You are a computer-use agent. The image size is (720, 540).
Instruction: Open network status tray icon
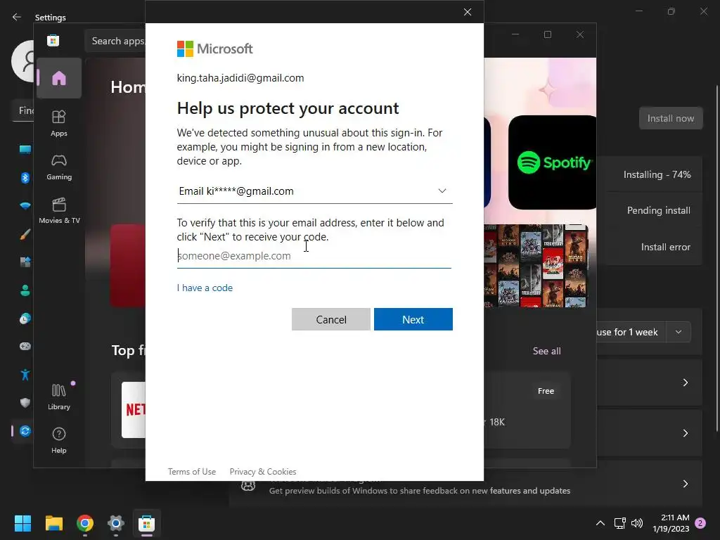(620, 523)
